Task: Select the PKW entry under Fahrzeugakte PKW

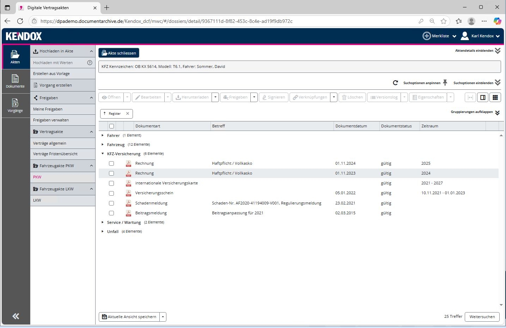Action: point(63,177)
